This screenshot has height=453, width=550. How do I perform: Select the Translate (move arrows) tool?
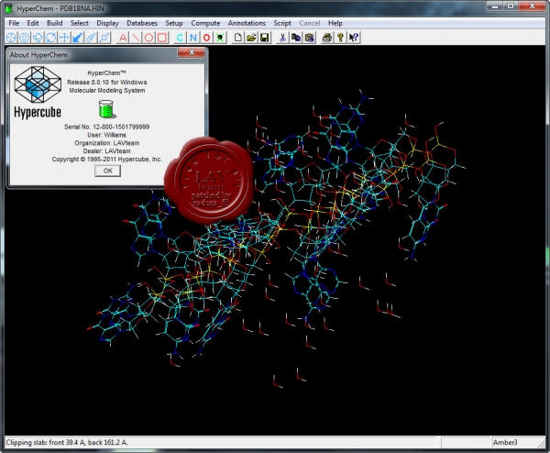[x=64, y=38]
